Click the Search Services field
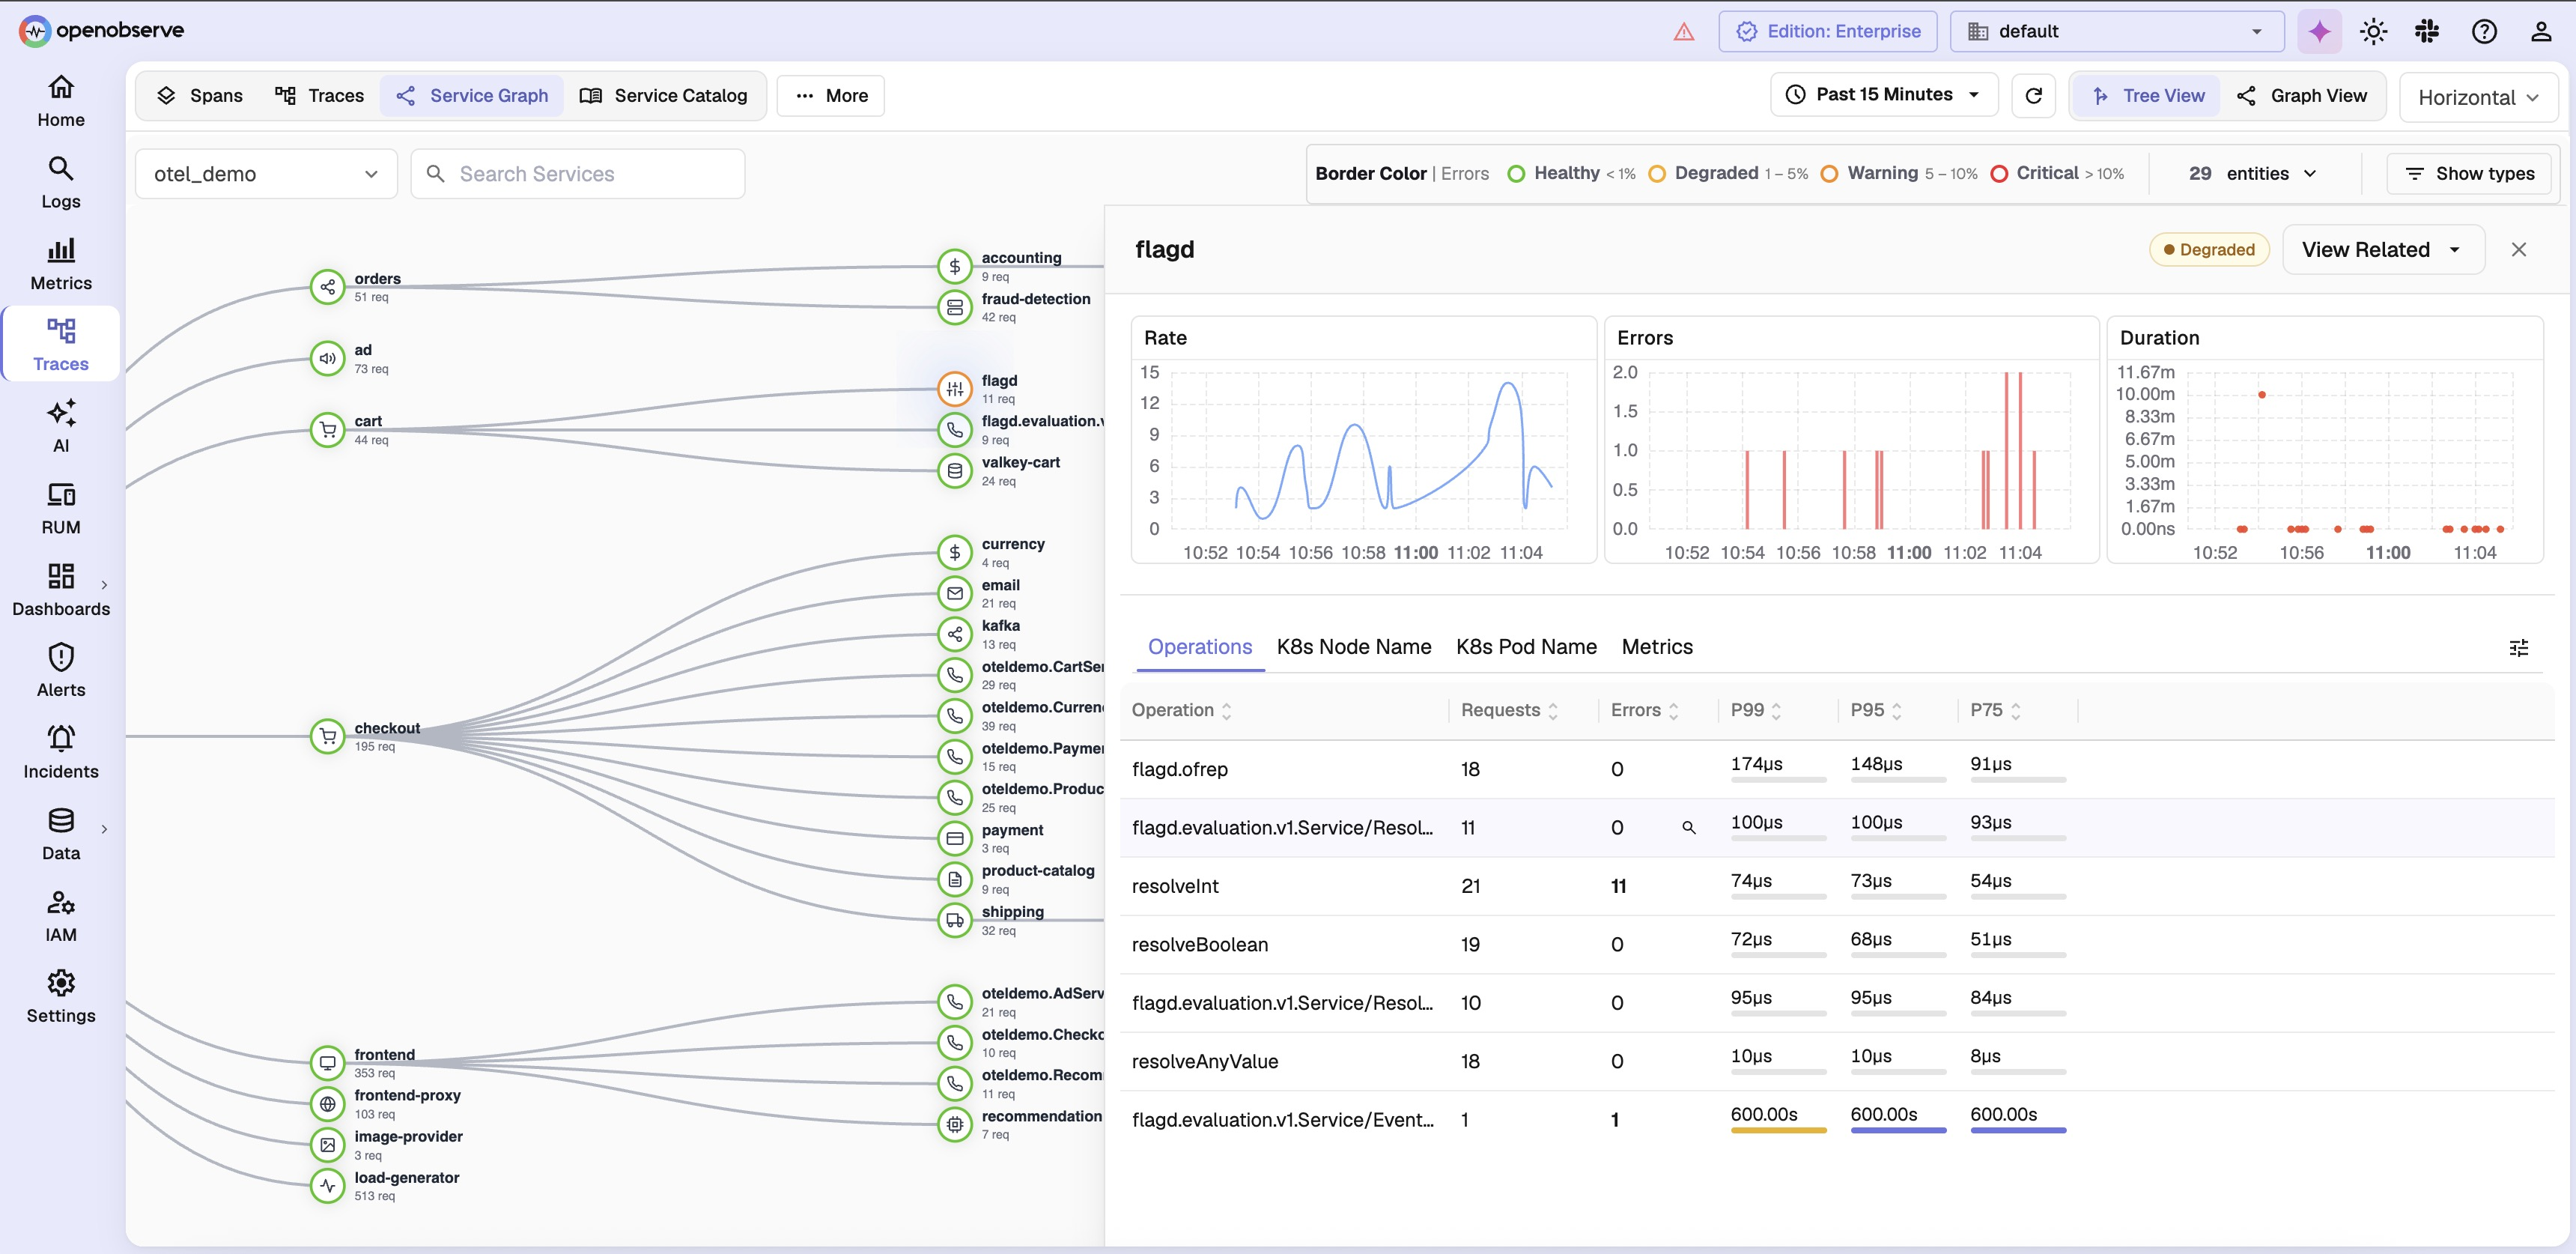2576x1254 pixels. (578, 174)
